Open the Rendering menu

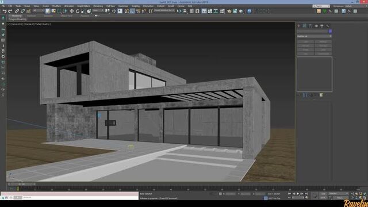pos(98,6)
